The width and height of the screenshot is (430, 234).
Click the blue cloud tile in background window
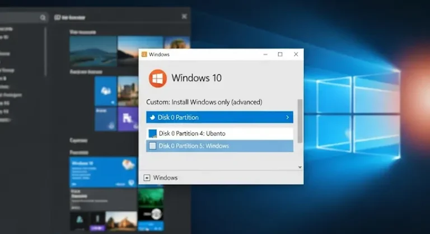(106, 91)
